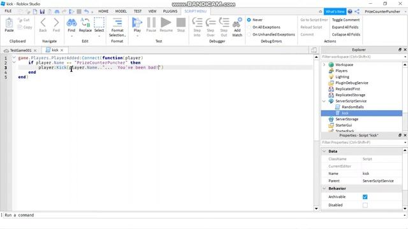
Task: Click the Add Watch icon
Action: pyautogui.click(x=237, y=23)
